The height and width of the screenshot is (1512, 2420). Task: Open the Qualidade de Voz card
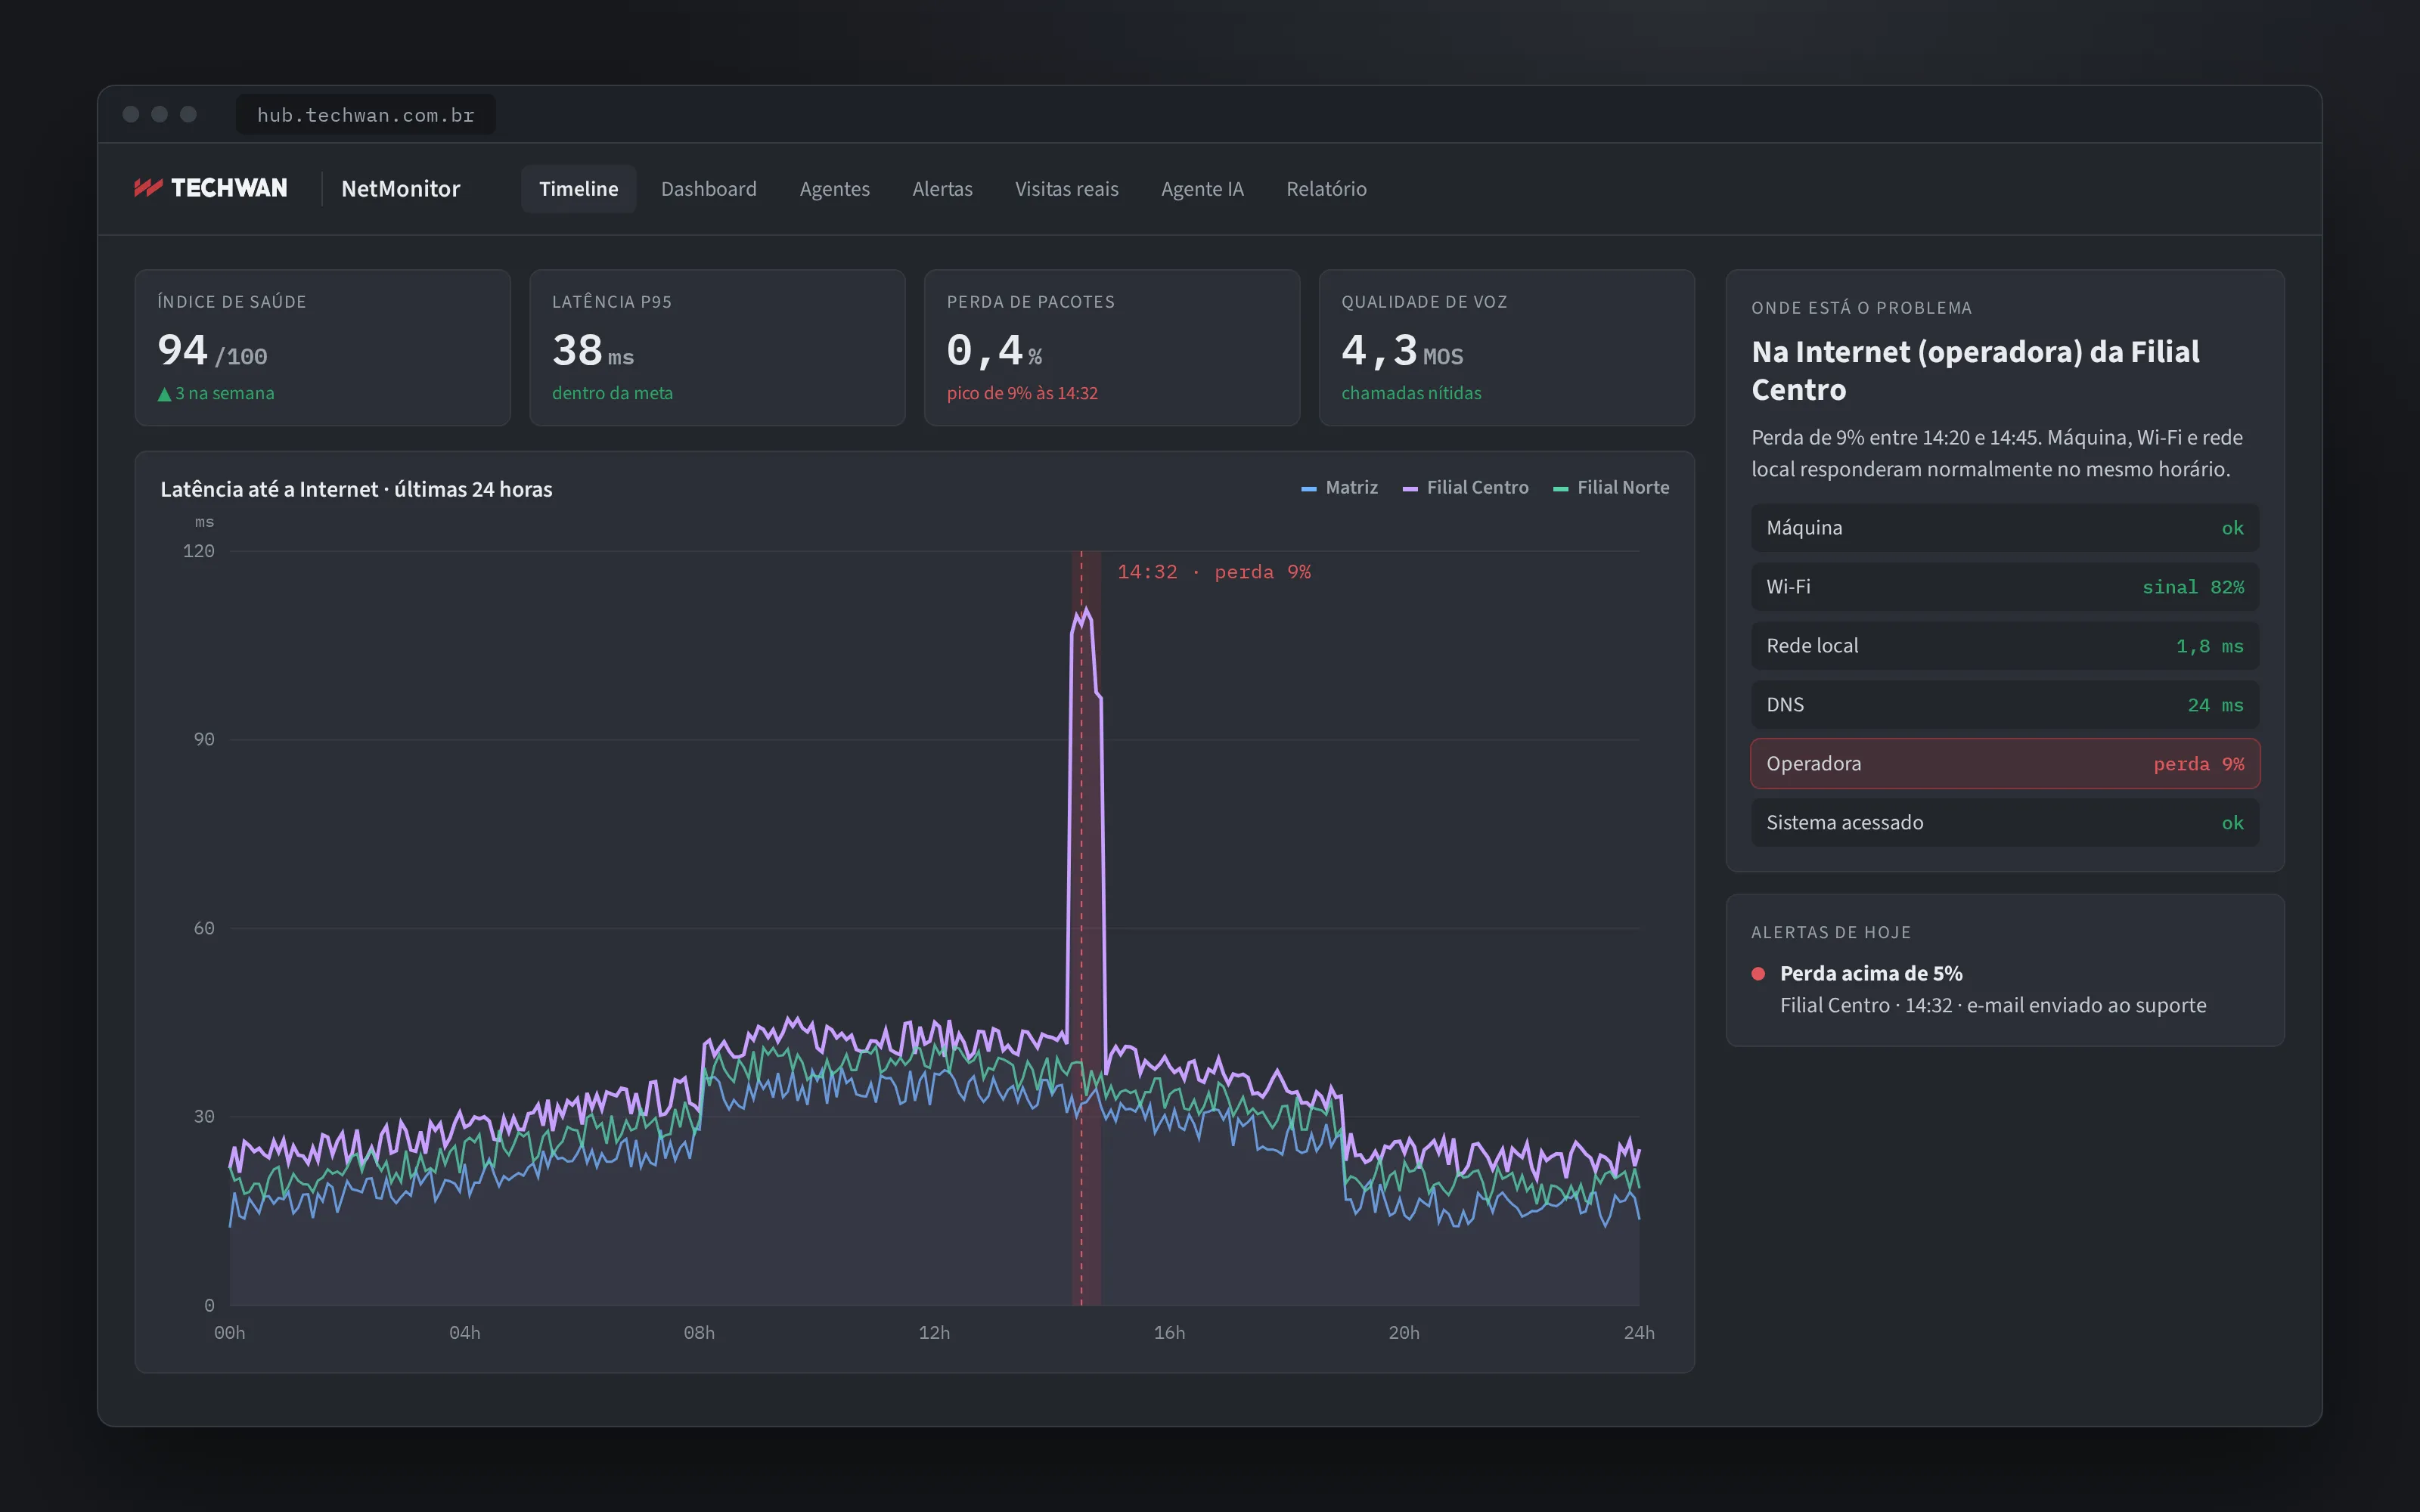click(1506, 347)
